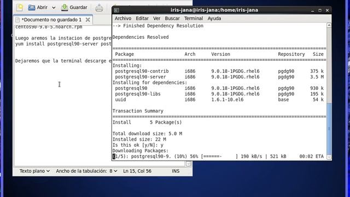Click the terminal title iris-jana@iris-jana
This screenshot has width=350, height=197.
214,10
